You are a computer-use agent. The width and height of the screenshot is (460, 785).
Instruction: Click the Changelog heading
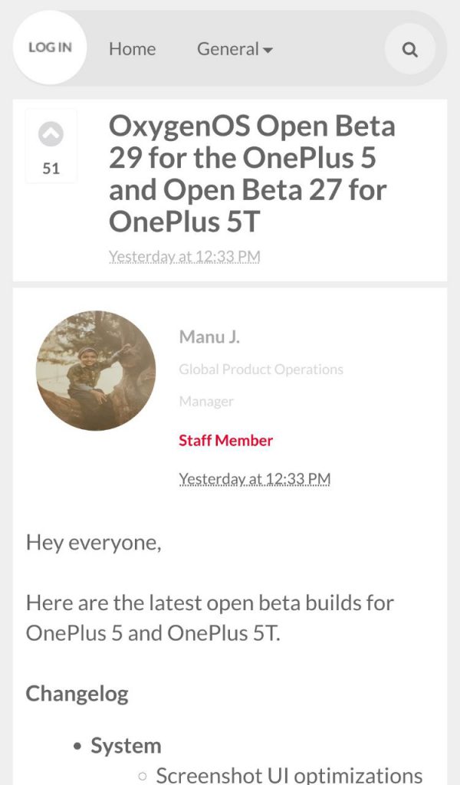77,694
